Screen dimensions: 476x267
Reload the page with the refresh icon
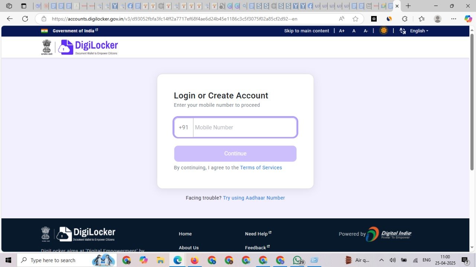[25, 19]
